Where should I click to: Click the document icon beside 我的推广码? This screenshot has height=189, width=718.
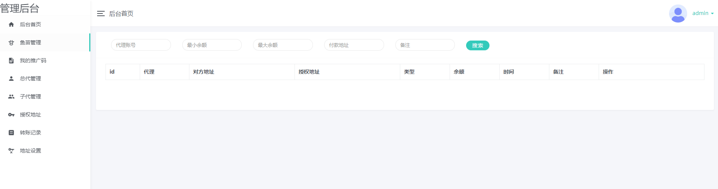pyautogui.click(x=11, y=60)
